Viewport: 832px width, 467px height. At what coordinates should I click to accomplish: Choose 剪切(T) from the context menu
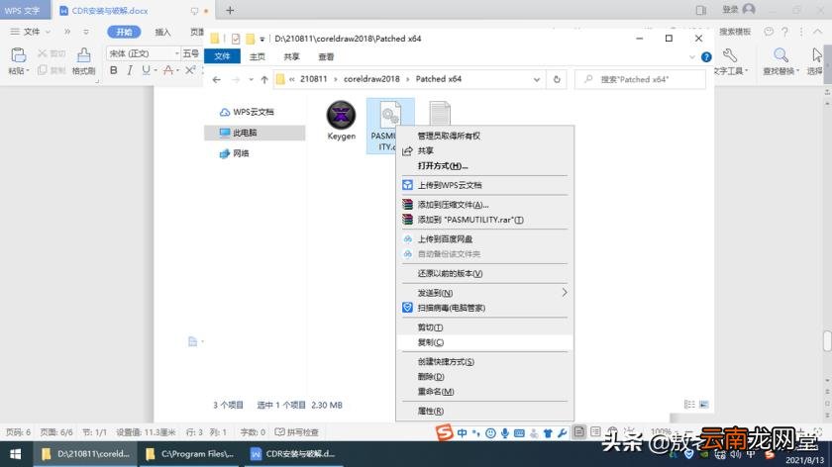coord(485,327)
